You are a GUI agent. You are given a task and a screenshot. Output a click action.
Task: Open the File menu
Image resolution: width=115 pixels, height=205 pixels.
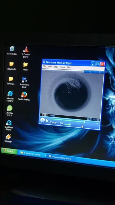[44, 66]
